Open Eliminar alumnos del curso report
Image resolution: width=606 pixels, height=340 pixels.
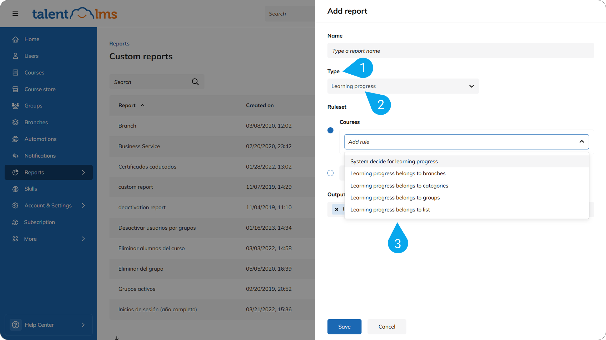(x=151, y=248)
